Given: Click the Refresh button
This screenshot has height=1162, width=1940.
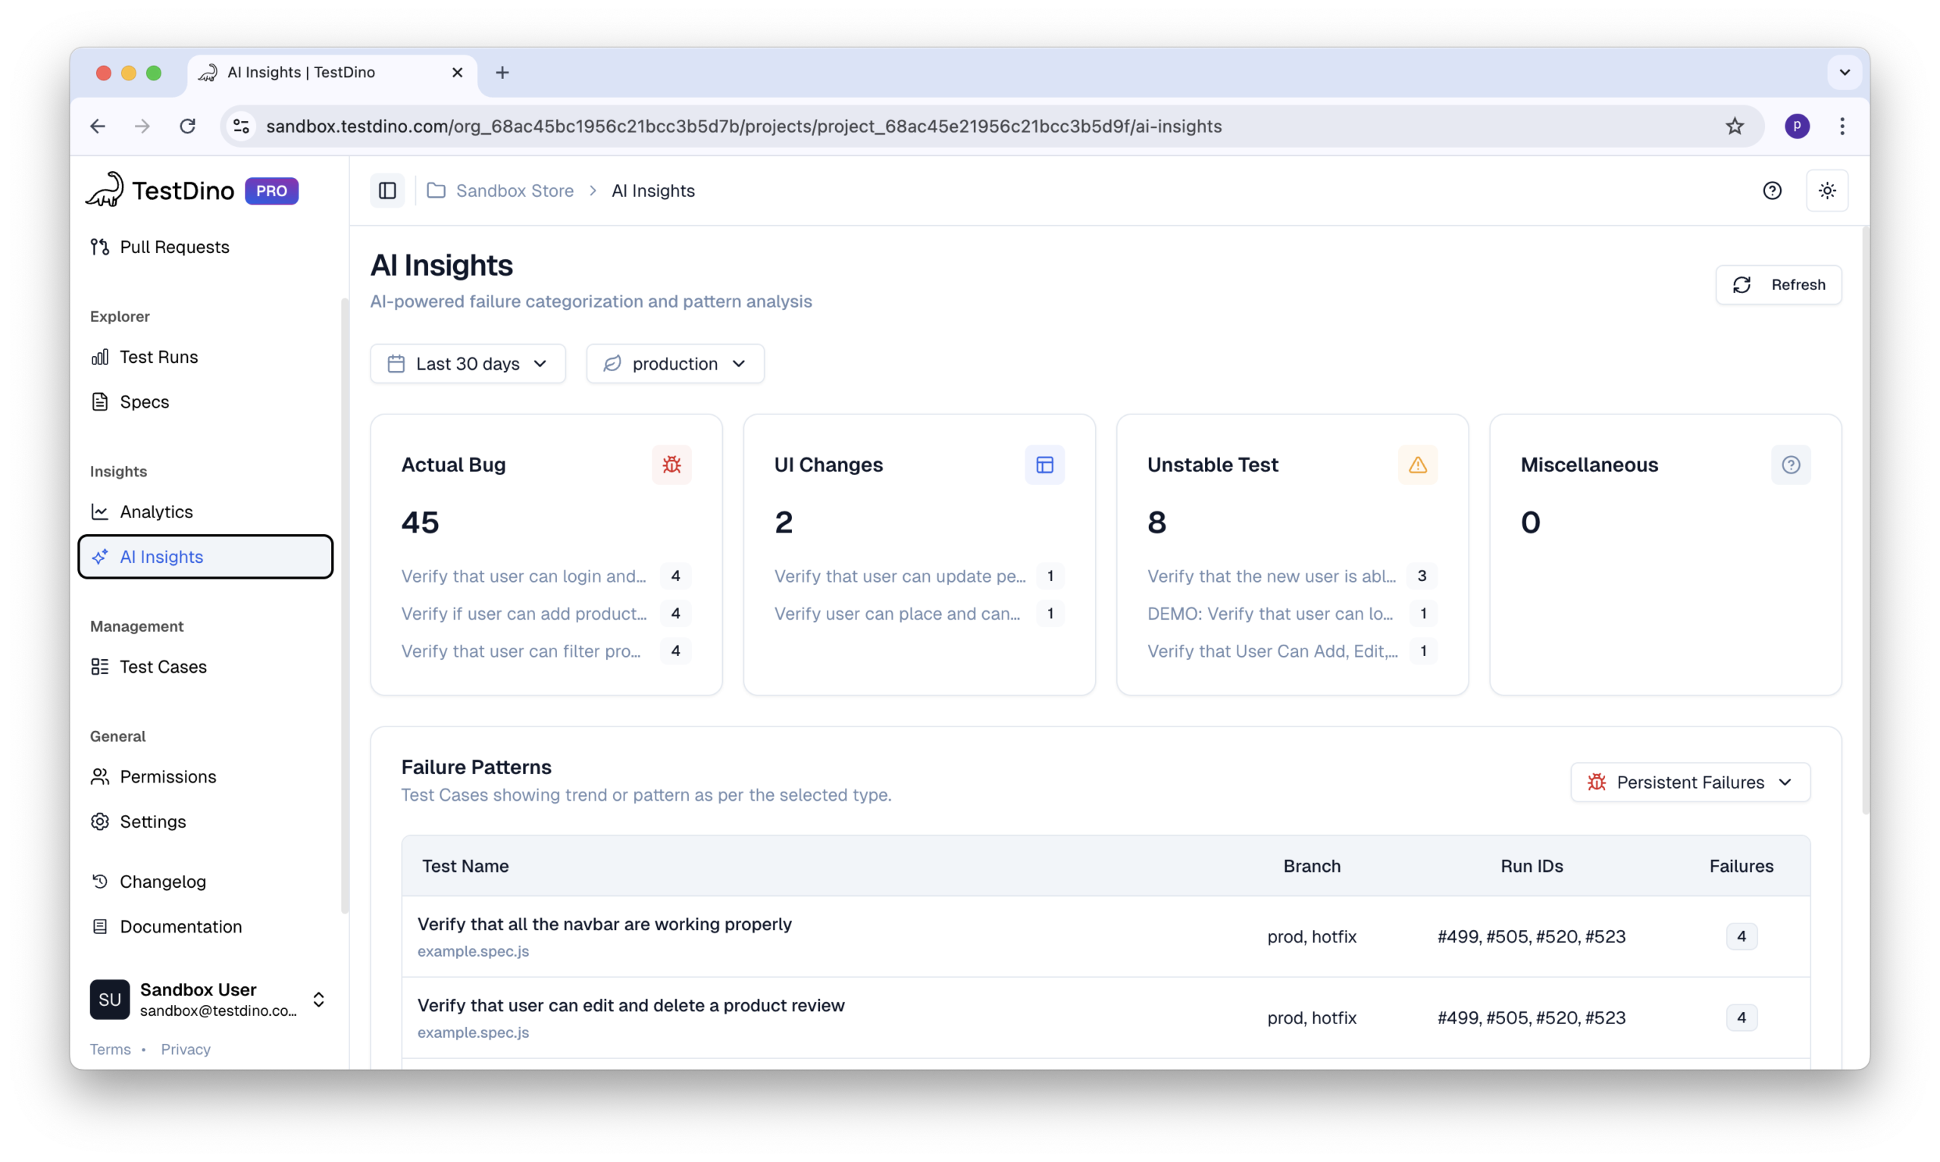Looking at the screenshot, I should pyautogui.click(x=1778, y=284).
